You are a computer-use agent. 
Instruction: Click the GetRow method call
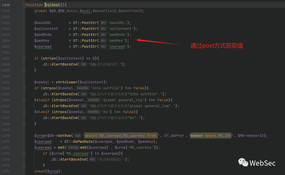tap(65, 136)
